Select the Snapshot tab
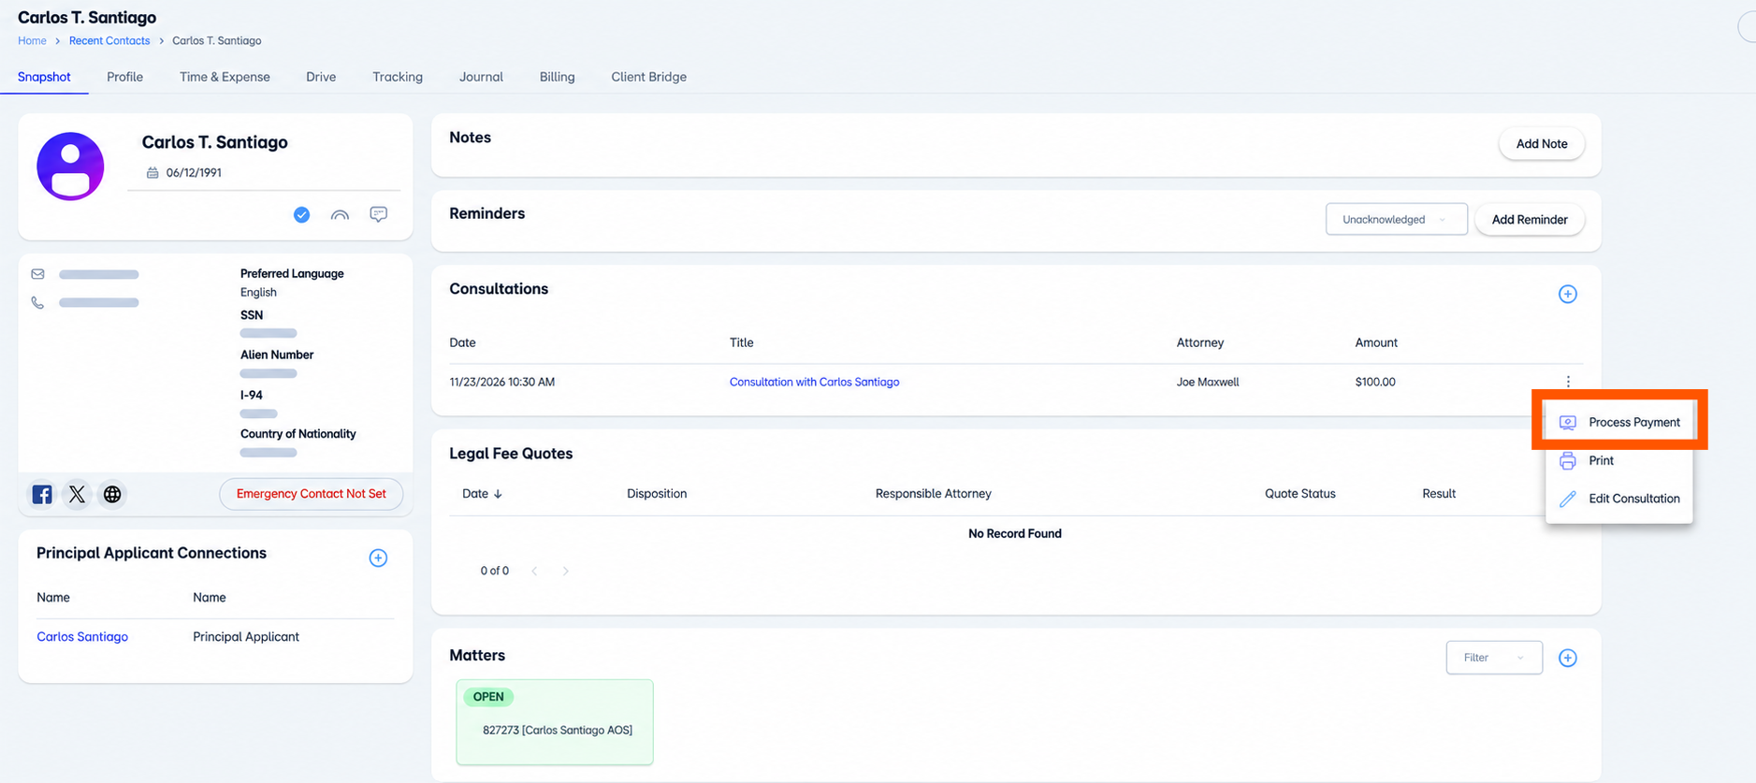 point(44,77)
